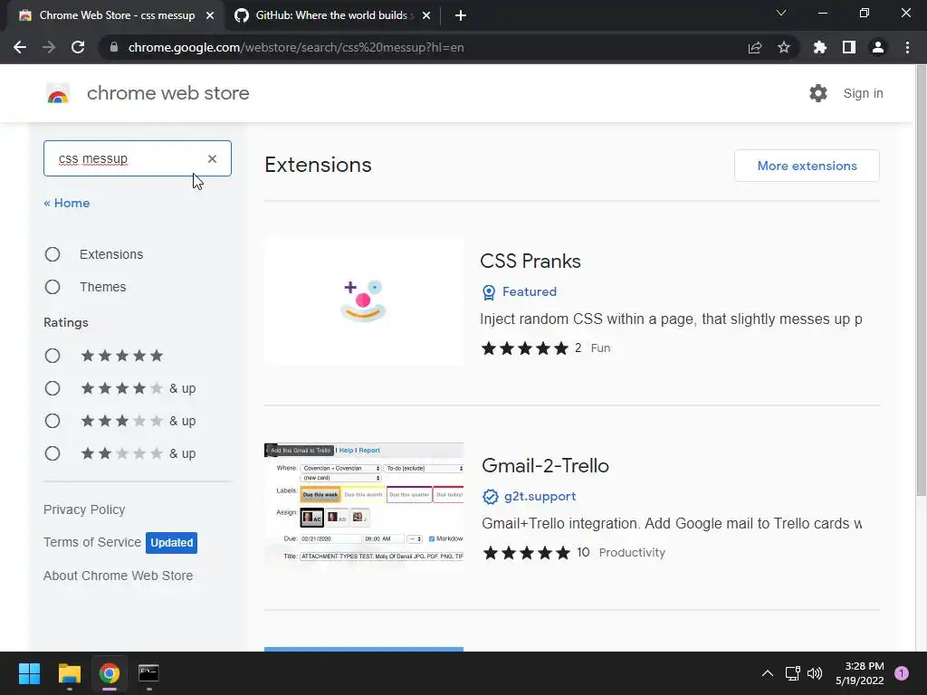Select the Themes filter radio
The width and height of the screenshot is (927, 695).
(53, 287)
